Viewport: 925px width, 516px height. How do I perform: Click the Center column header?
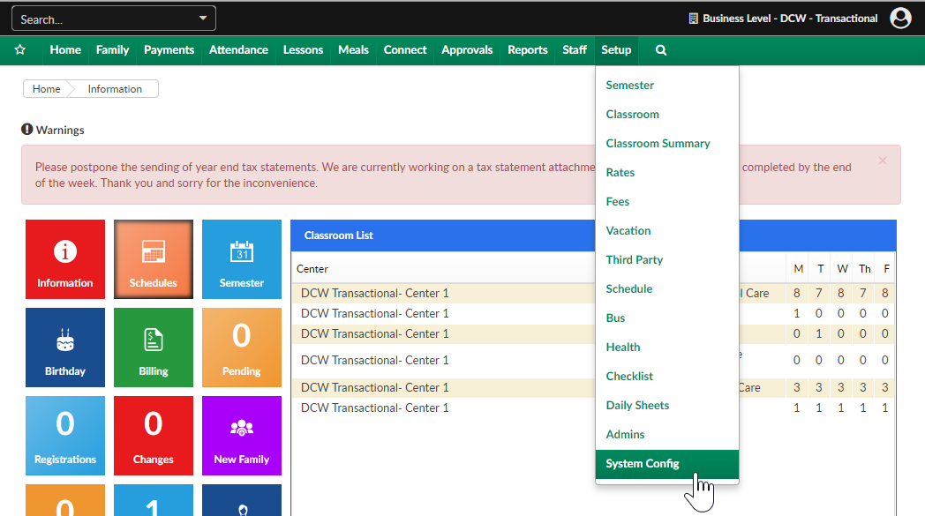coord(312,269)
